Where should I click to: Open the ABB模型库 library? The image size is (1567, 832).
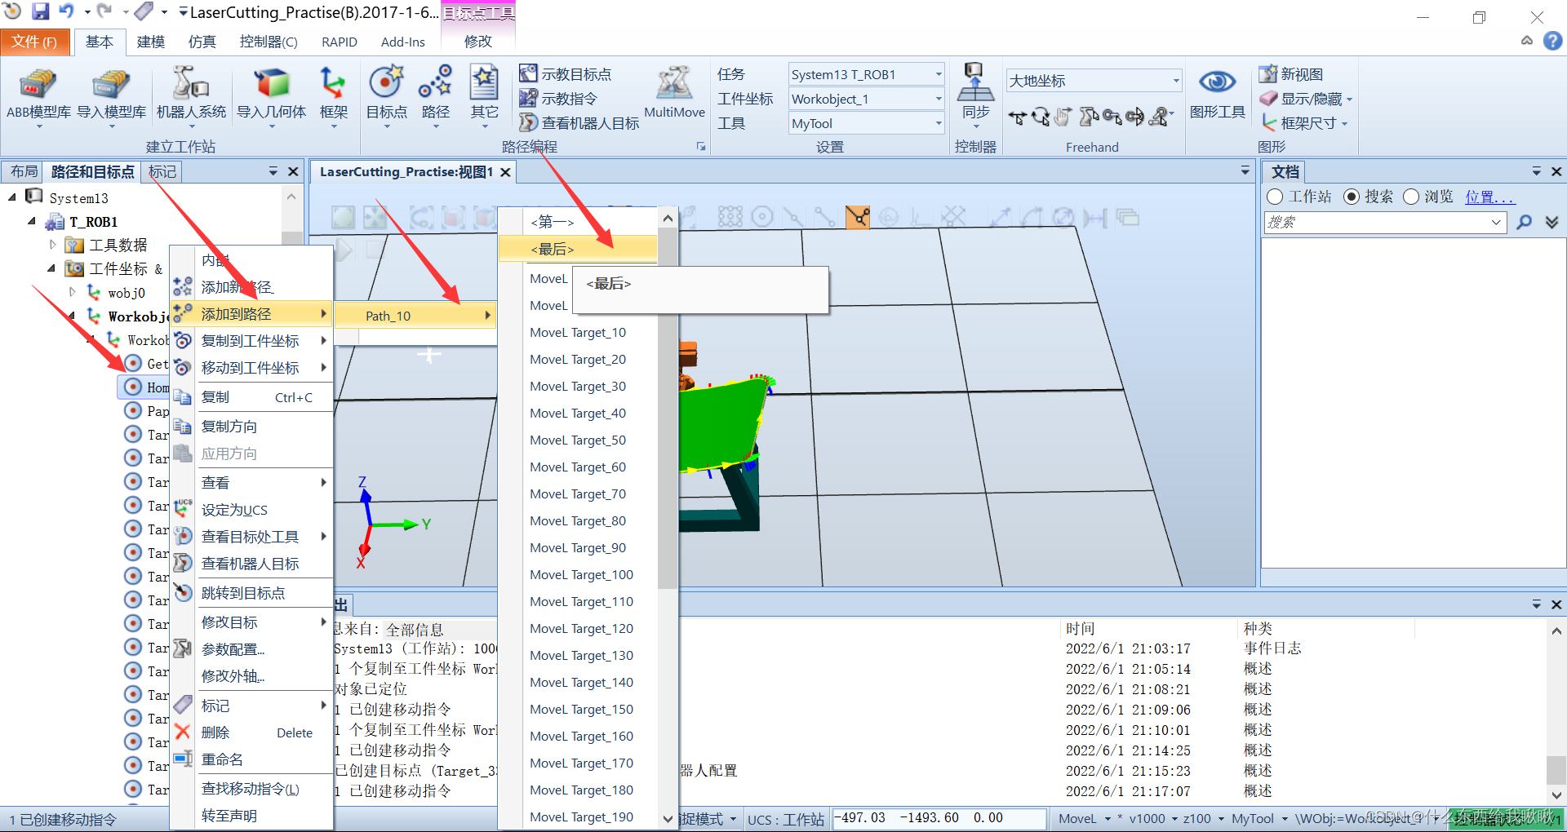(38, 95)
